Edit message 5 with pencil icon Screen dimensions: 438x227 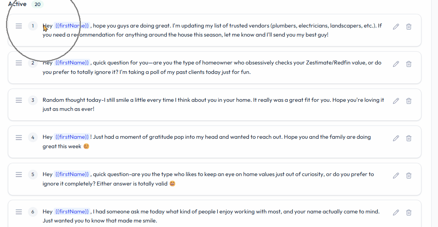click(x=396, y=175)
